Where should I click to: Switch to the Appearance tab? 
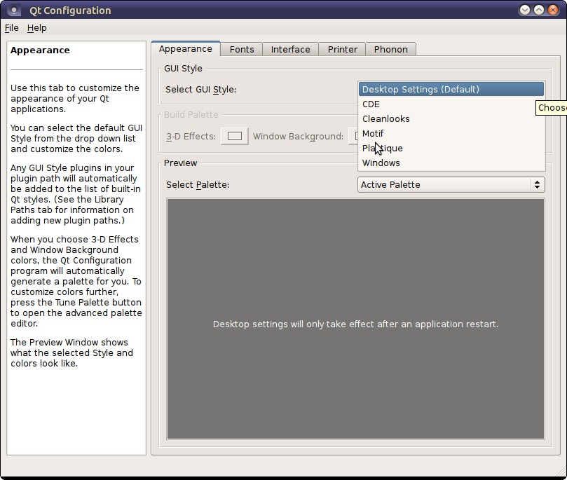[x=186, y=49]
